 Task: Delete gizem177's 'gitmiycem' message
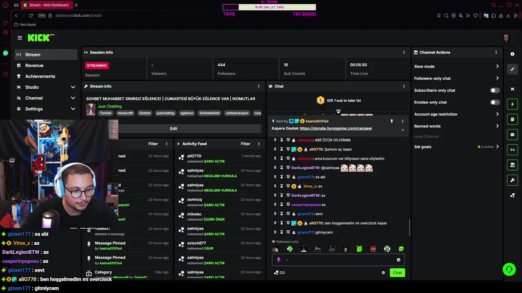pyautogui.click(x=275, y=232)
